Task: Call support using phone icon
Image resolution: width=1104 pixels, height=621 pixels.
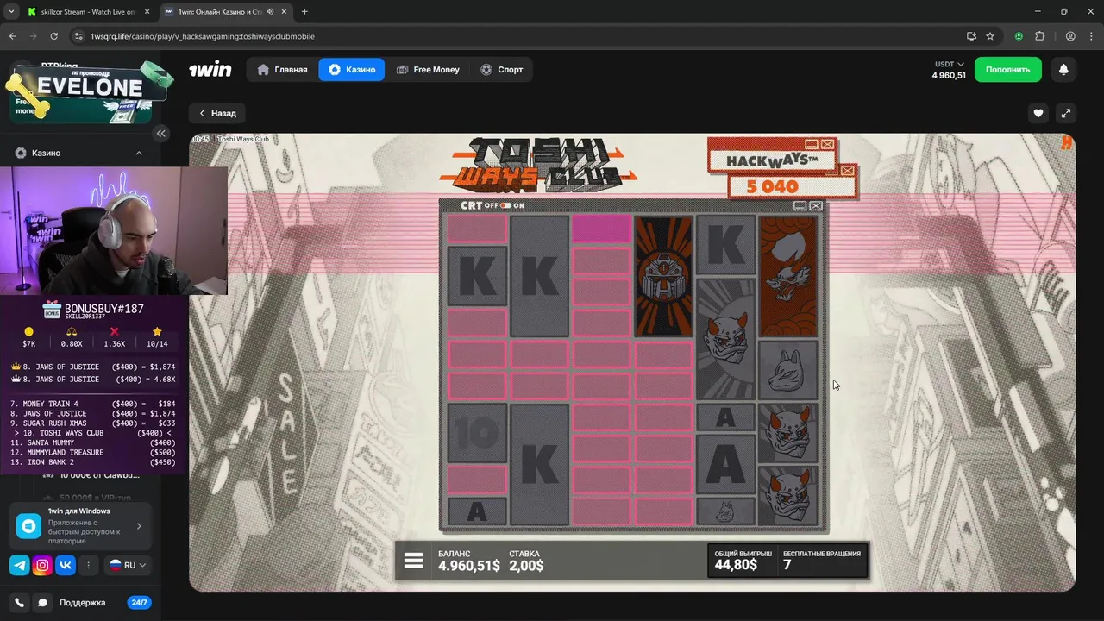Action: click(x=20, y=603)
